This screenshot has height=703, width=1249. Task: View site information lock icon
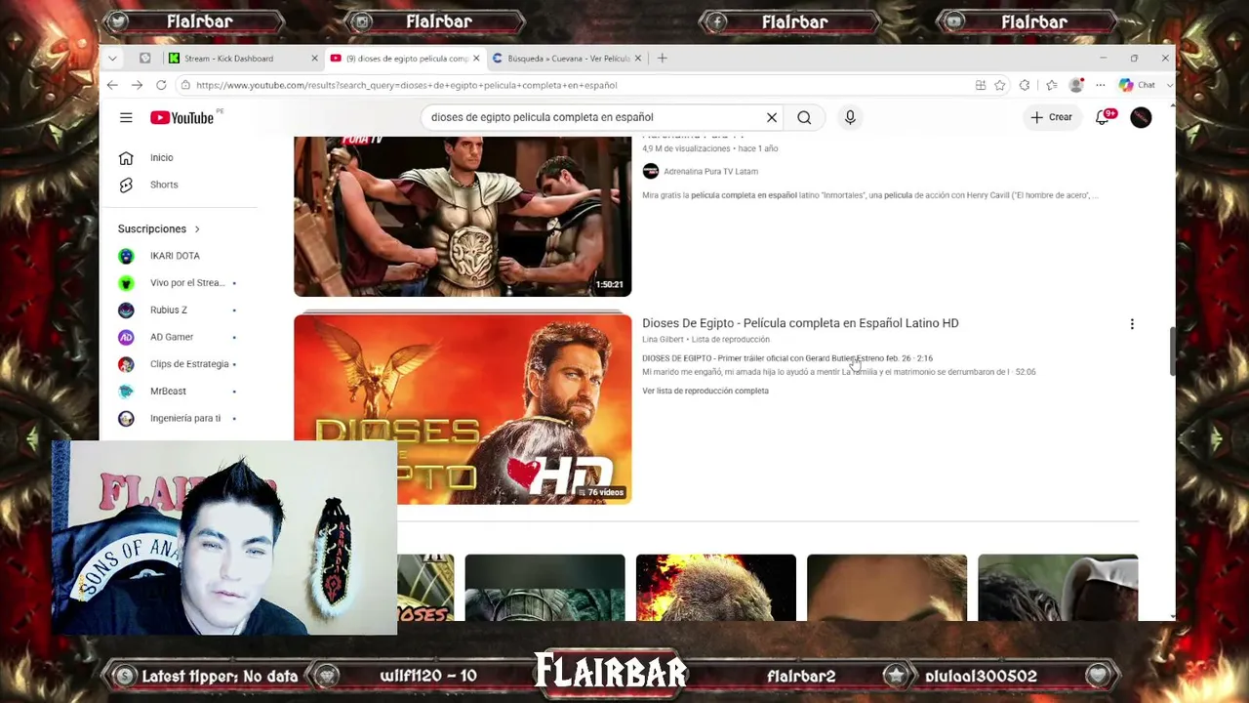pyautogui.click(x=184, y=85)
